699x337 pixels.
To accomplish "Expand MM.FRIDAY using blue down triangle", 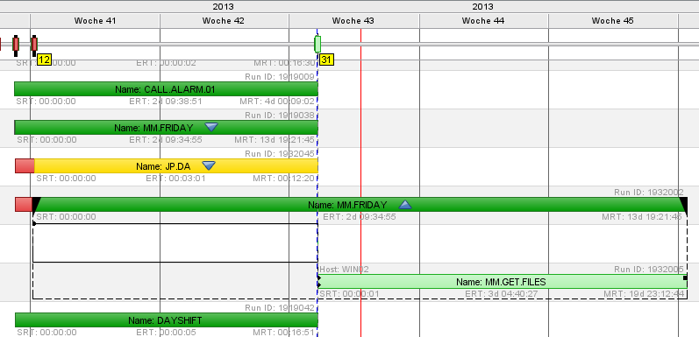I will (211, 128).
